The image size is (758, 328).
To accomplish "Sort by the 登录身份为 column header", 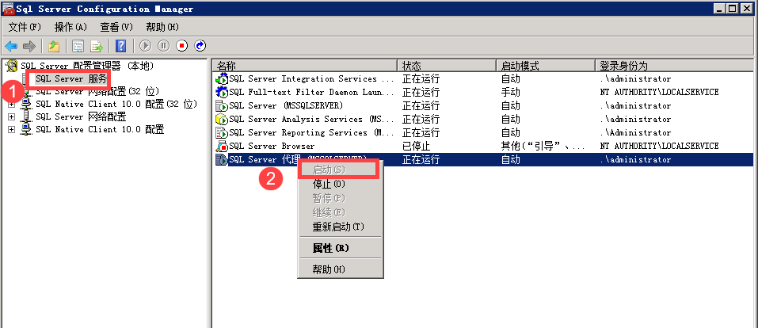I will point(675,65).
